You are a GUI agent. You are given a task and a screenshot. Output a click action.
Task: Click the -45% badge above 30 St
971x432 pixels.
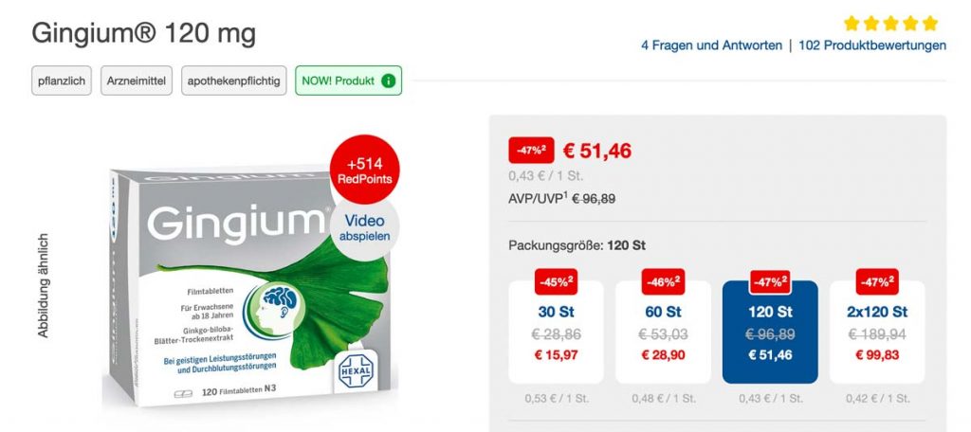(x=556, y=281)
